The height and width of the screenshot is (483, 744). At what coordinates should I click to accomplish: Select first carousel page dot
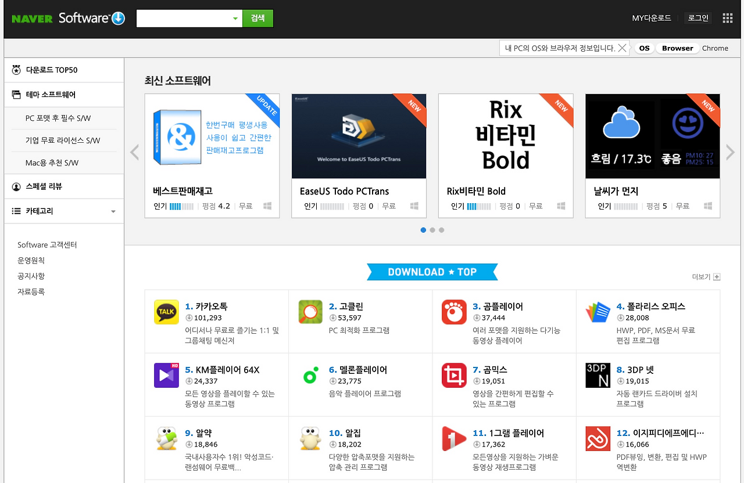point(423,230)
